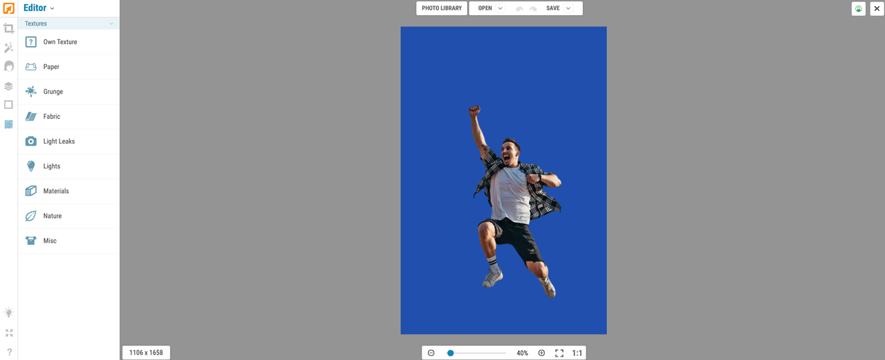Screen dimensions: 885x360
Task: Open help via question mark icon
Action: pos(9,352)
